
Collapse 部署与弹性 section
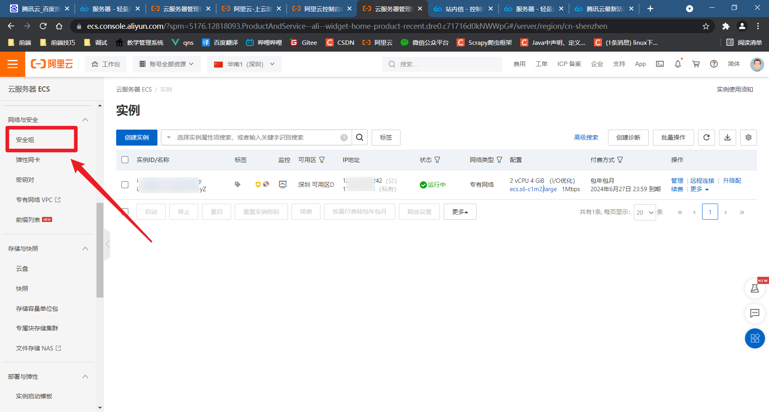click(85, 377)
